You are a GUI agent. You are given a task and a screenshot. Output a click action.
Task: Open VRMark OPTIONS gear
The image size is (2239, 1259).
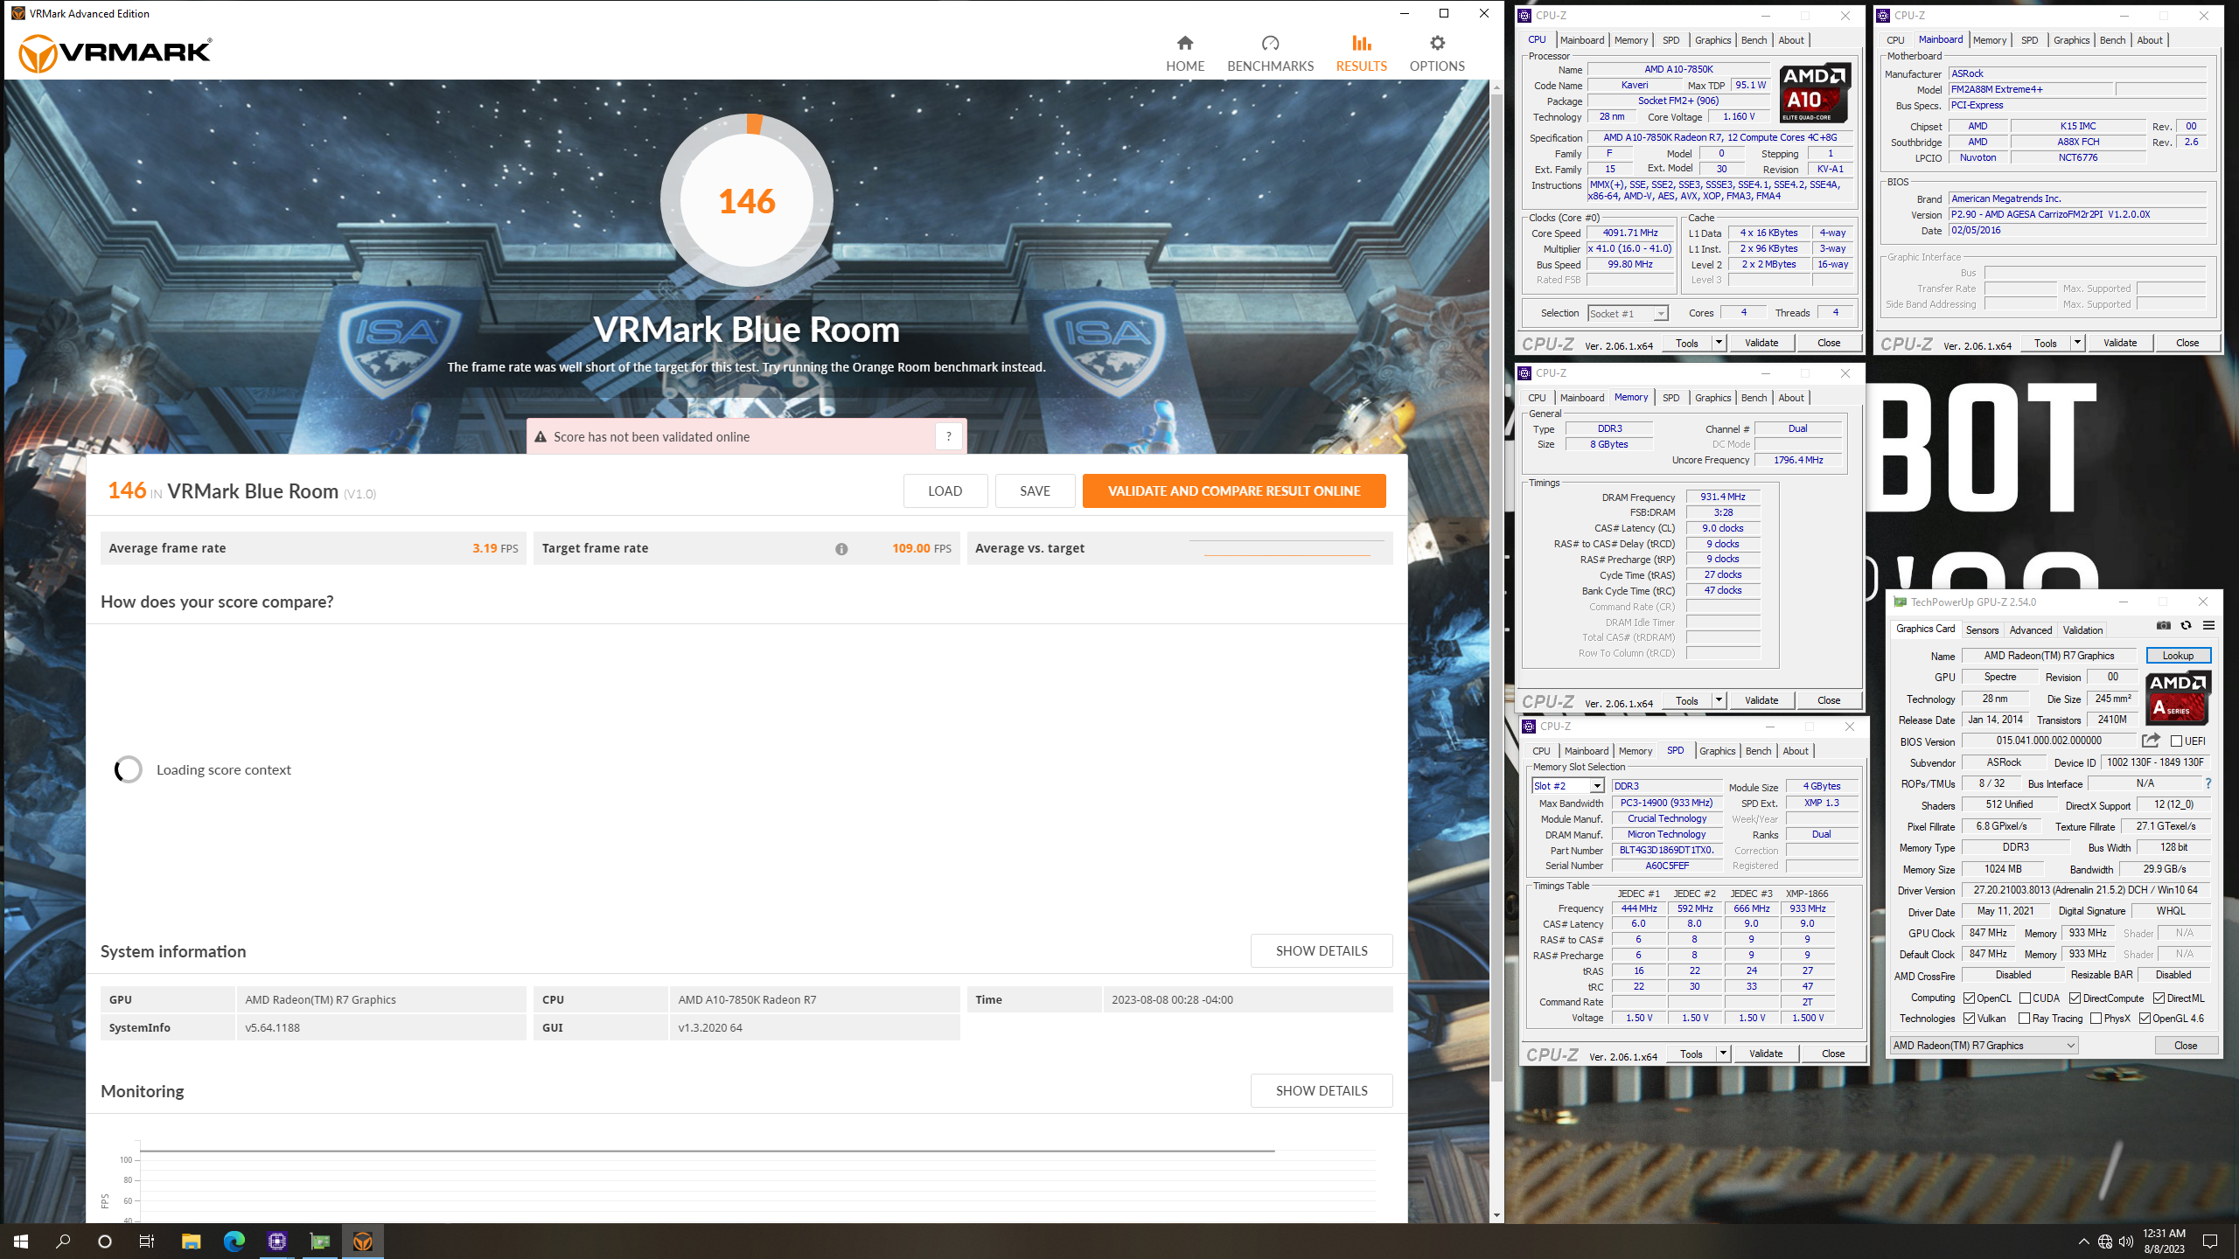(1437, 53)
